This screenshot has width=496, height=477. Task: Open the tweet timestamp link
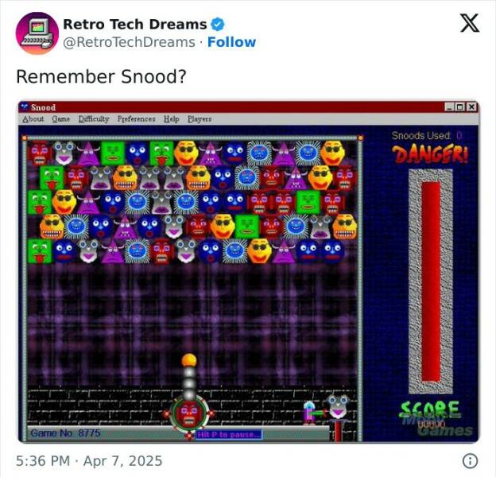89,461
